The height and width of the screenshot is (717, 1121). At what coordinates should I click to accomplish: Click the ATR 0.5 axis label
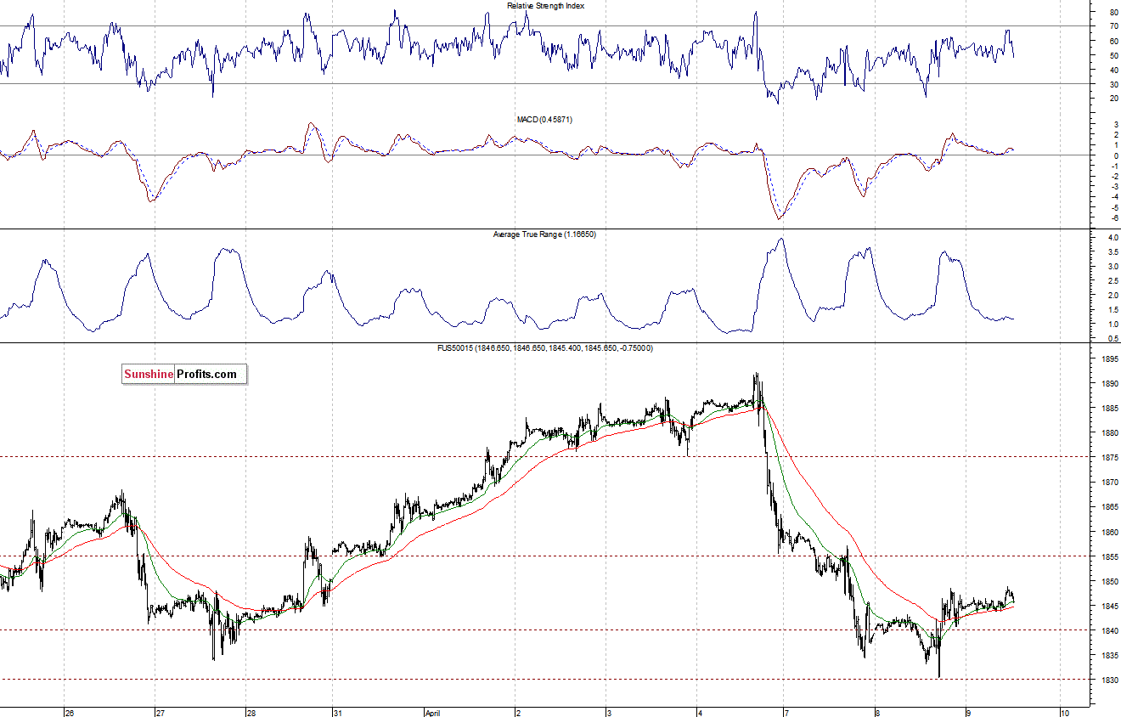pos(1113,339)
